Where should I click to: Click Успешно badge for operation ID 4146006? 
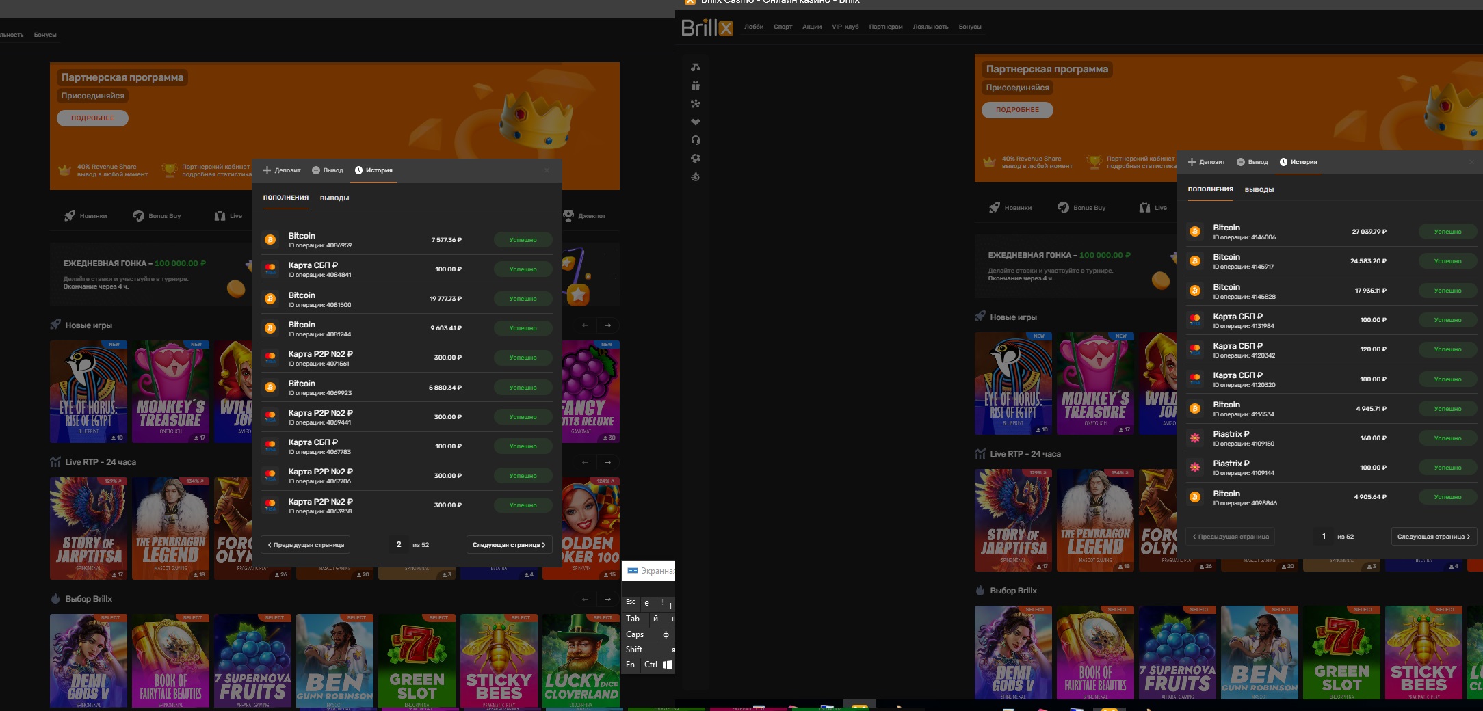[x=1447, y=232]
